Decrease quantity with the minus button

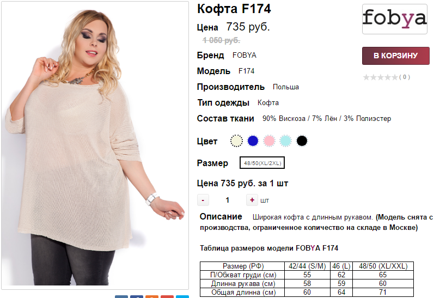203,200
